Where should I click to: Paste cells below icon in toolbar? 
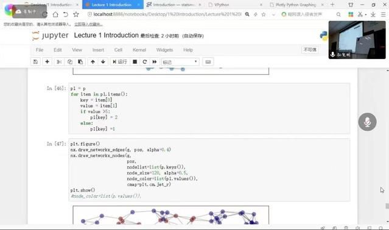pyautogui.click(x=80, y=61)
